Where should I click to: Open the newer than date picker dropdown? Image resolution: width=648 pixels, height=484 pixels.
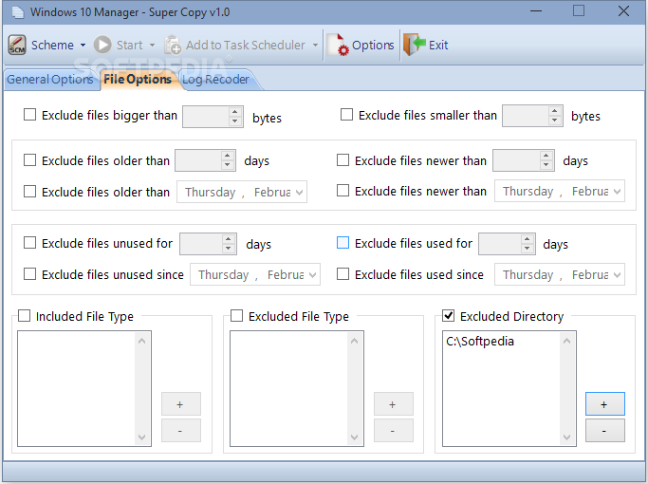618,192
